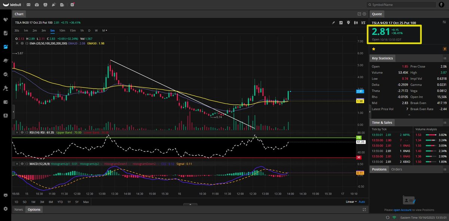Image resolution: width=449 pixels, height=221 pixels.
Task: Expand the bottom panel with up arrow handle
Action: click(190, 205)
